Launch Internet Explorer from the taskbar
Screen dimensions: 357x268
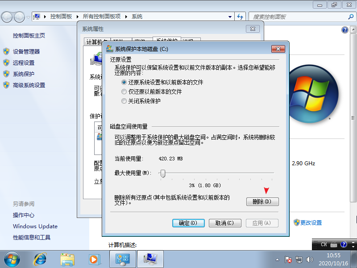[42, 259]
